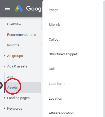
Task: Select the Call asset option
Action: tap(52, 69)
